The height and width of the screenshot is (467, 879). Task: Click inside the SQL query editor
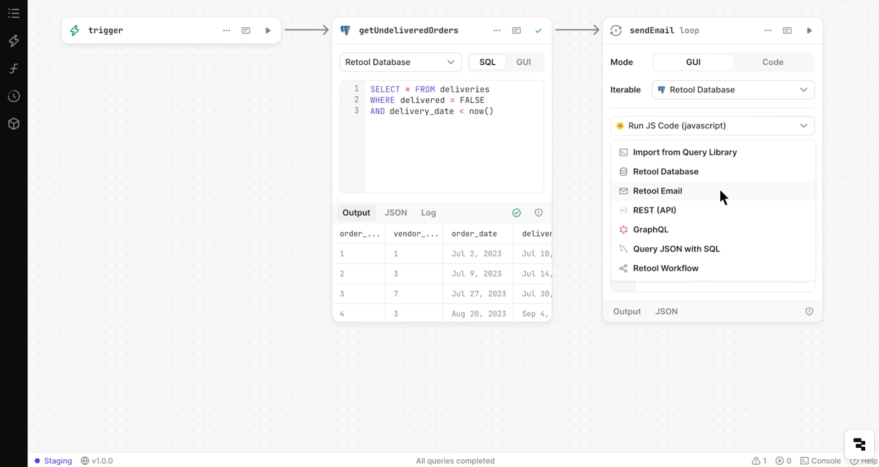point(454,137)
